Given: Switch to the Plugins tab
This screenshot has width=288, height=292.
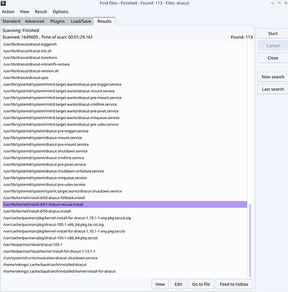Looking at the screenshot, I should (x=57, y=21).
